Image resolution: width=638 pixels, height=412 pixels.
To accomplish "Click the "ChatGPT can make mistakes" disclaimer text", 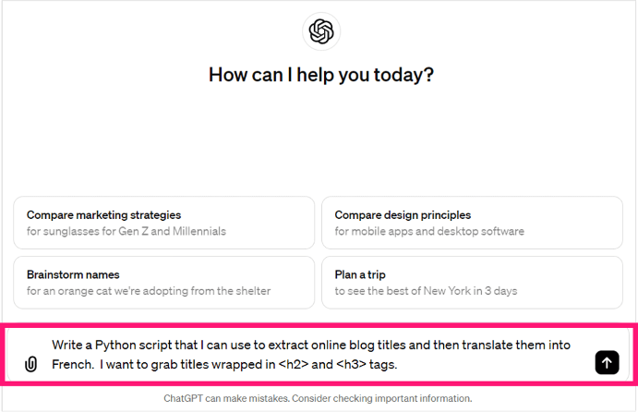I will (240, 399).
